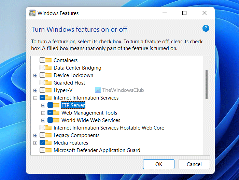Select the Web Management Tools label

[x=89, y=113]
